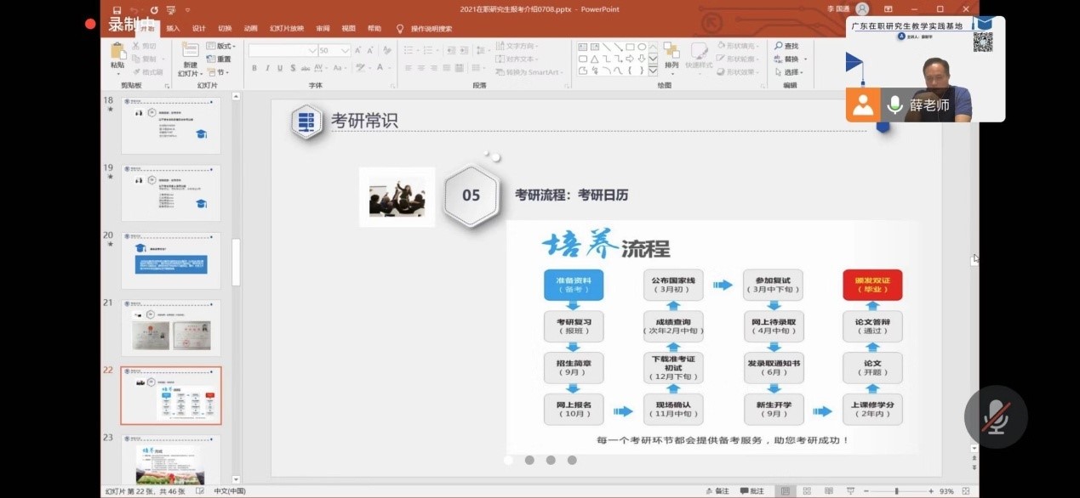Select slide 21 thumbnail in slide panel
The width and height of the screenshot is (1080, 498).
171,328
